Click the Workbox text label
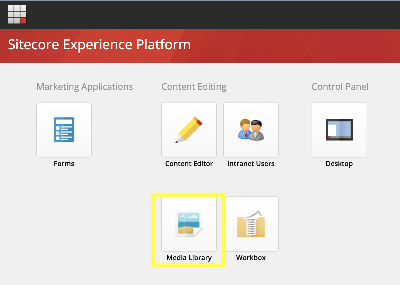Image resolution: width=400 pixels, height=285 pixels. point(251,258)
